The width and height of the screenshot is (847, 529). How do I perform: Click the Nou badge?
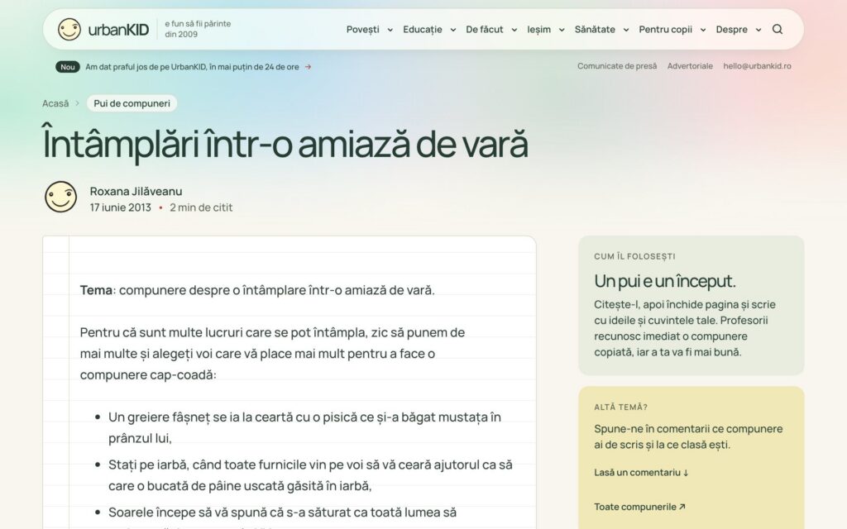point(68,67)
